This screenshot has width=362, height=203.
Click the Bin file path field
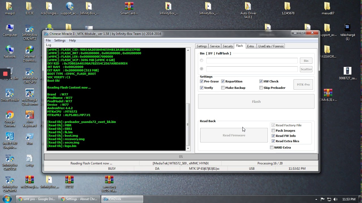[x=252, y=61]
